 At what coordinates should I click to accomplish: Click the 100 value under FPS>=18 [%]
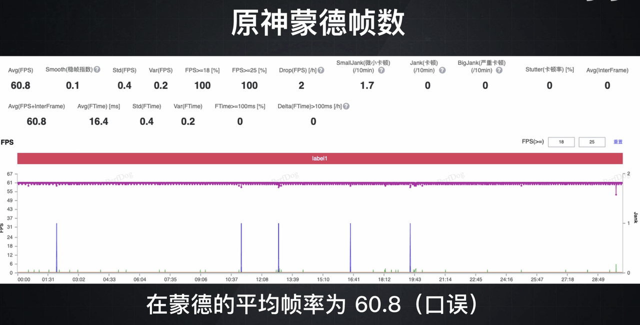pos(202,85)
